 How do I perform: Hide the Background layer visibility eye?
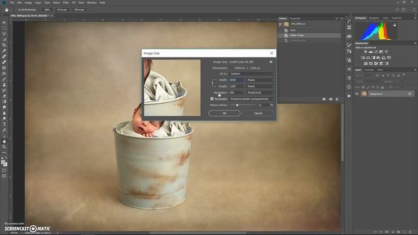click(x=357, y=94)
